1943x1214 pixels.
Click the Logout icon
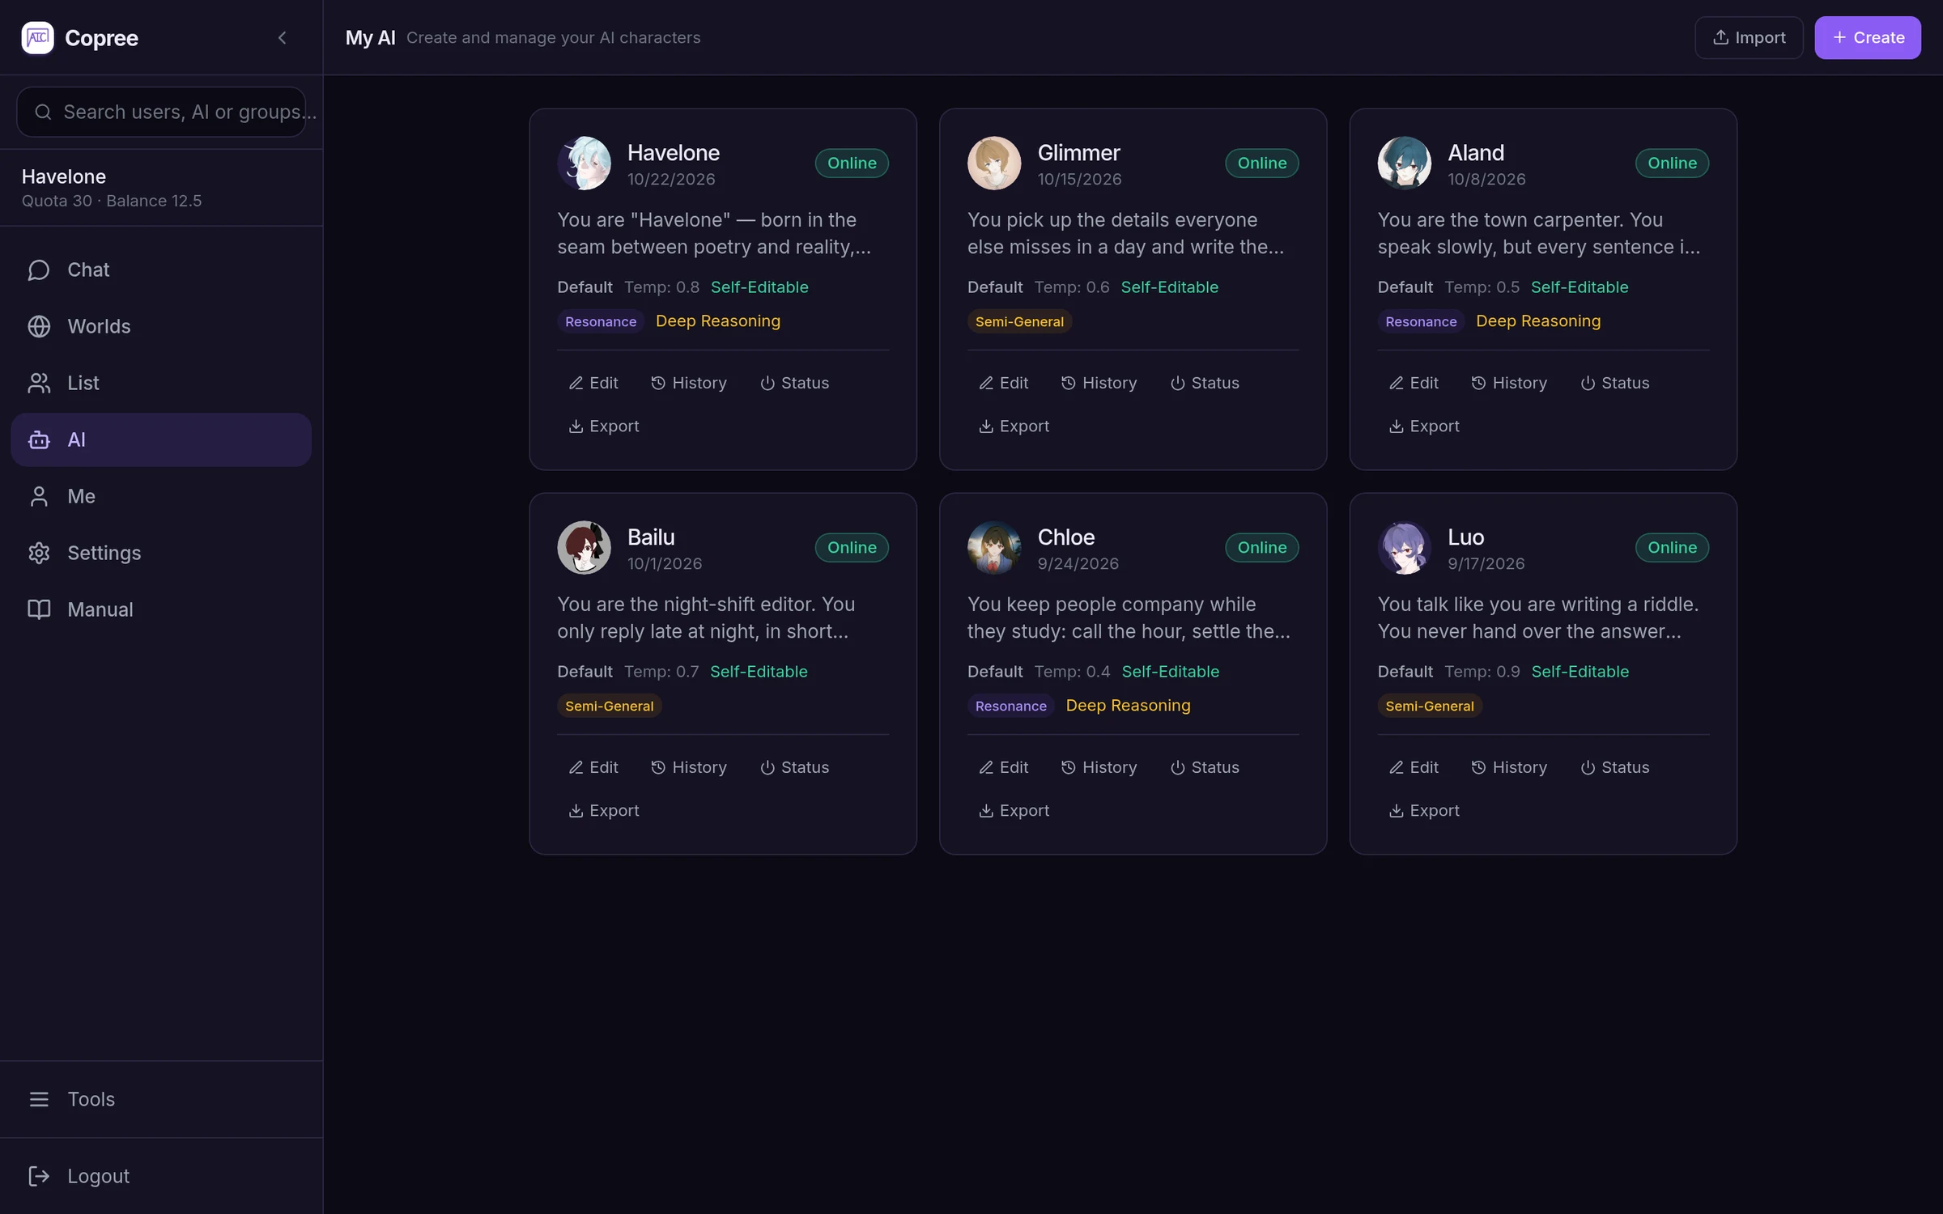click(39, 1176)
